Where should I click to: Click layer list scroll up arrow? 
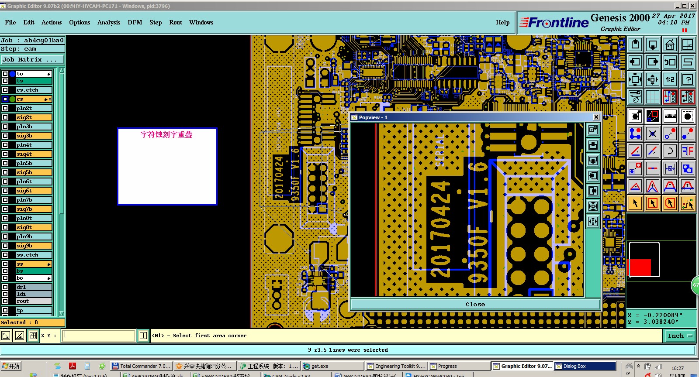pos(62,71)
